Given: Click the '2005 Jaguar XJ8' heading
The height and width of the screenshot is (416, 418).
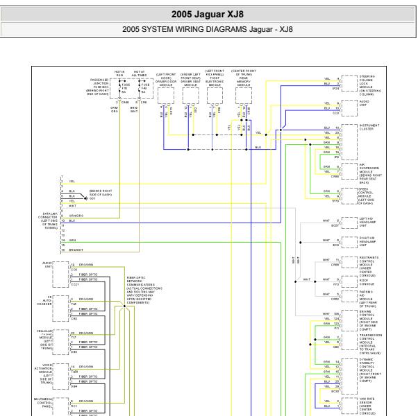Looking at the screenshot, I should point(208,14).
